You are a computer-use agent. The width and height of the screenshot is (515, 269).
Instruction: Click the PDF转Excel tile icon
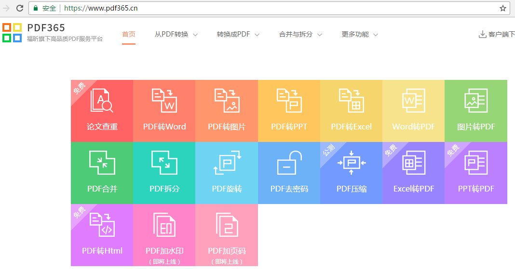352,100
